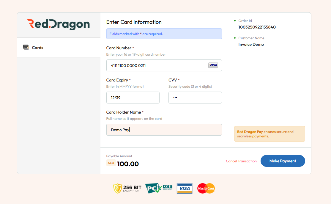Click the Visa logo in footer

click(185, 188)
